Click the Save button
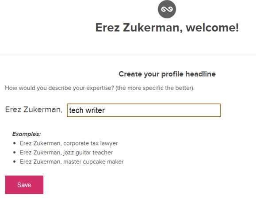The image size is (256, 199). pos(24,185)
